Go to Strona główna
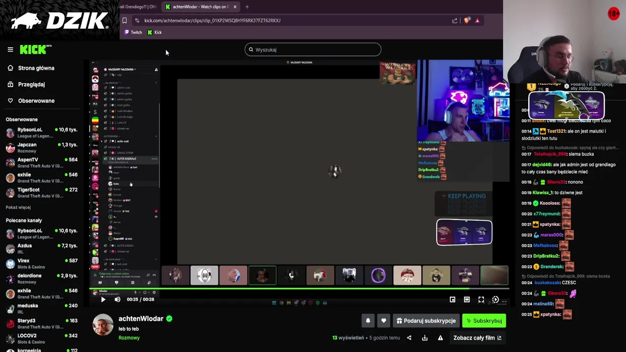Viewport: 626px width, 352px height. [36, 68]
